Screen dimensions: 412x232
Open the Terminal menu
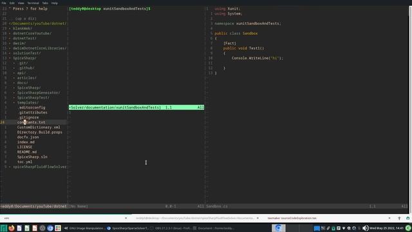coord(33,3)
